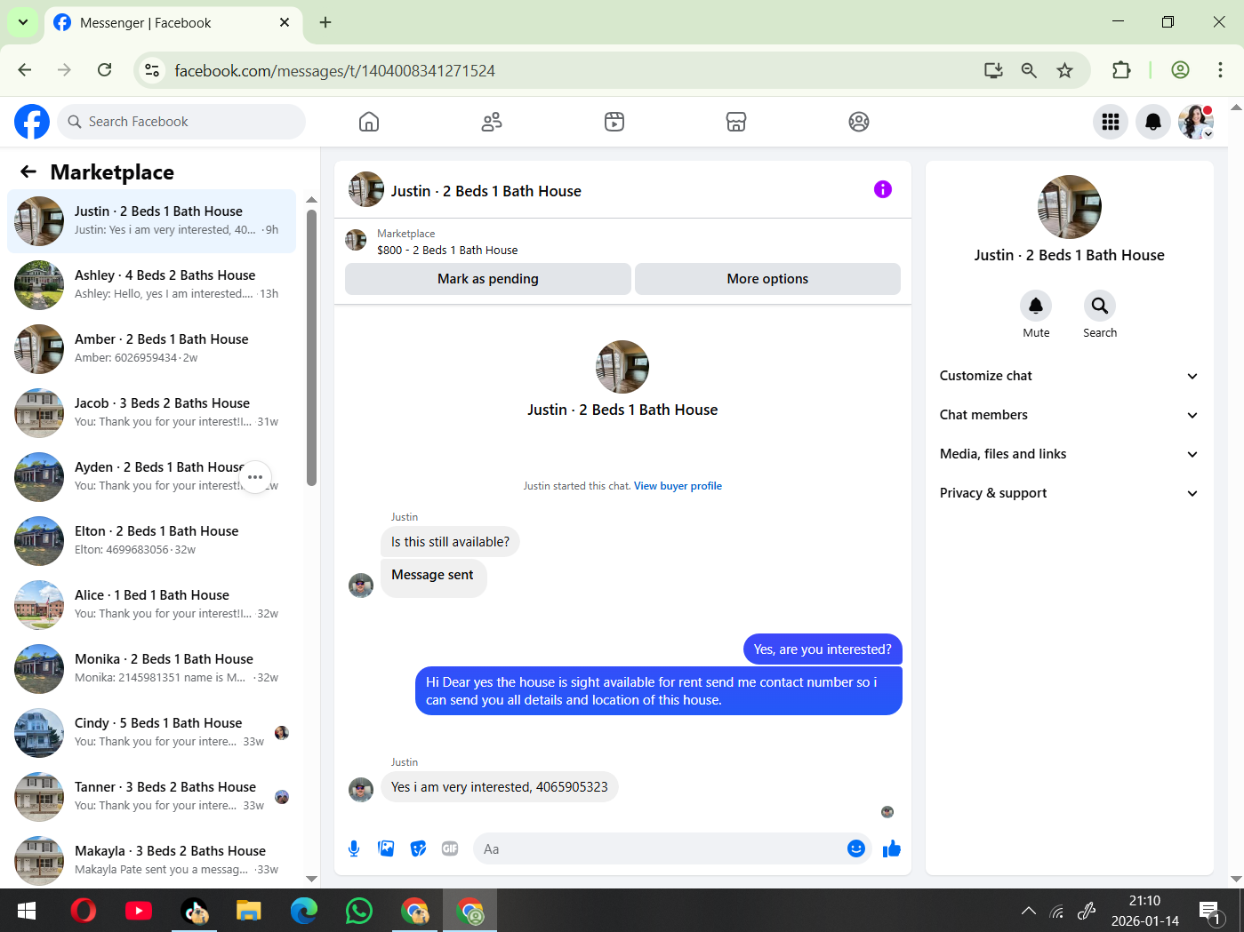
Task: Click Mark as pending button
Action: pos(488,279)
